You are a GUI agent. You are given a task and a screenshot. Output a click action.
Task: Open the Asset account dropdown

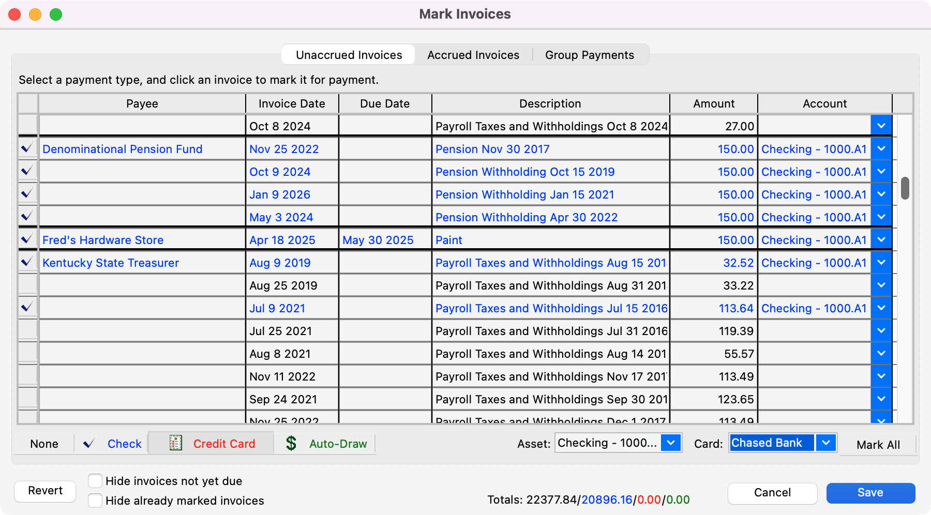[670, 443]
